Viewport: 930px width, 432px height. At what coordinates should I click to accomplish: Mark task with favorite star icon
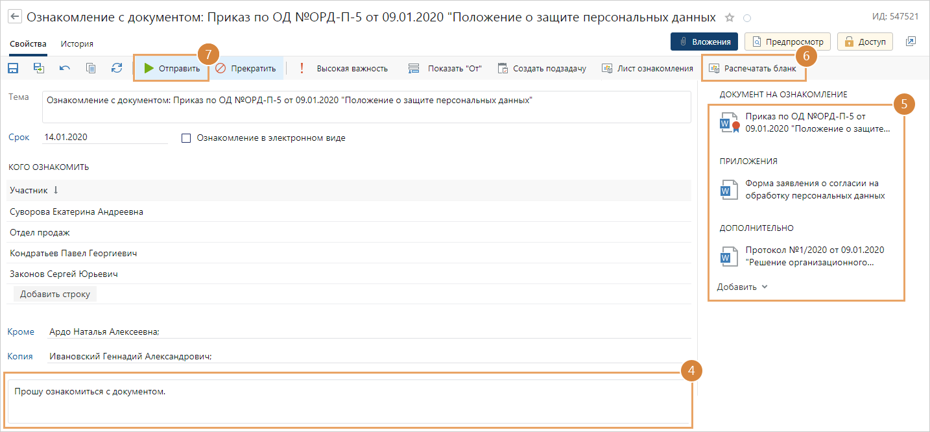(730, 18)
